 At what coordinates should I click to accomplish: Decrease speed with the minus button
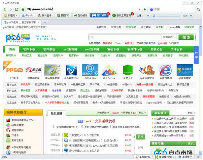(148, 16)
